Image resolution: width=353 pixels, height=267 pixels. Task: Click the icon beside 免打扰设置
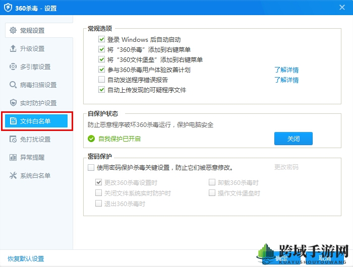pos(13,139)
